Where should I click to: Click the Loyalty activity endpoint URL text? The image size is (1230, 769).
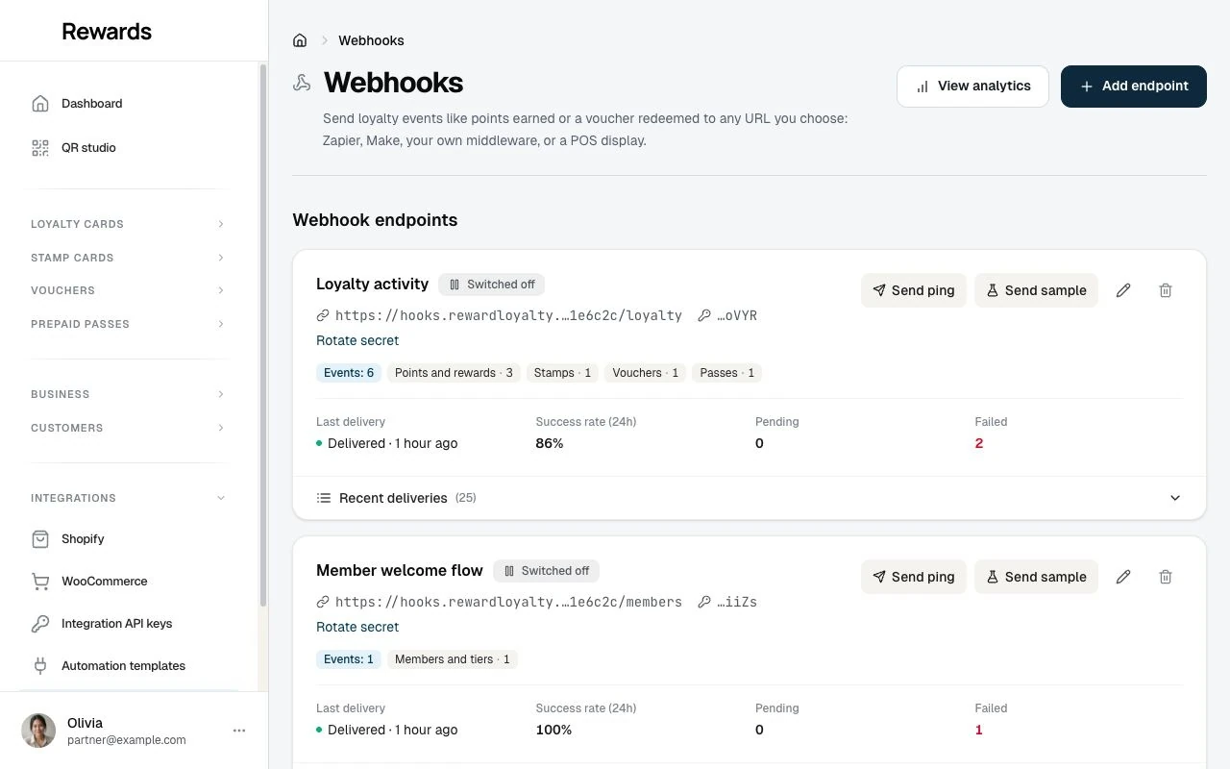508,315
